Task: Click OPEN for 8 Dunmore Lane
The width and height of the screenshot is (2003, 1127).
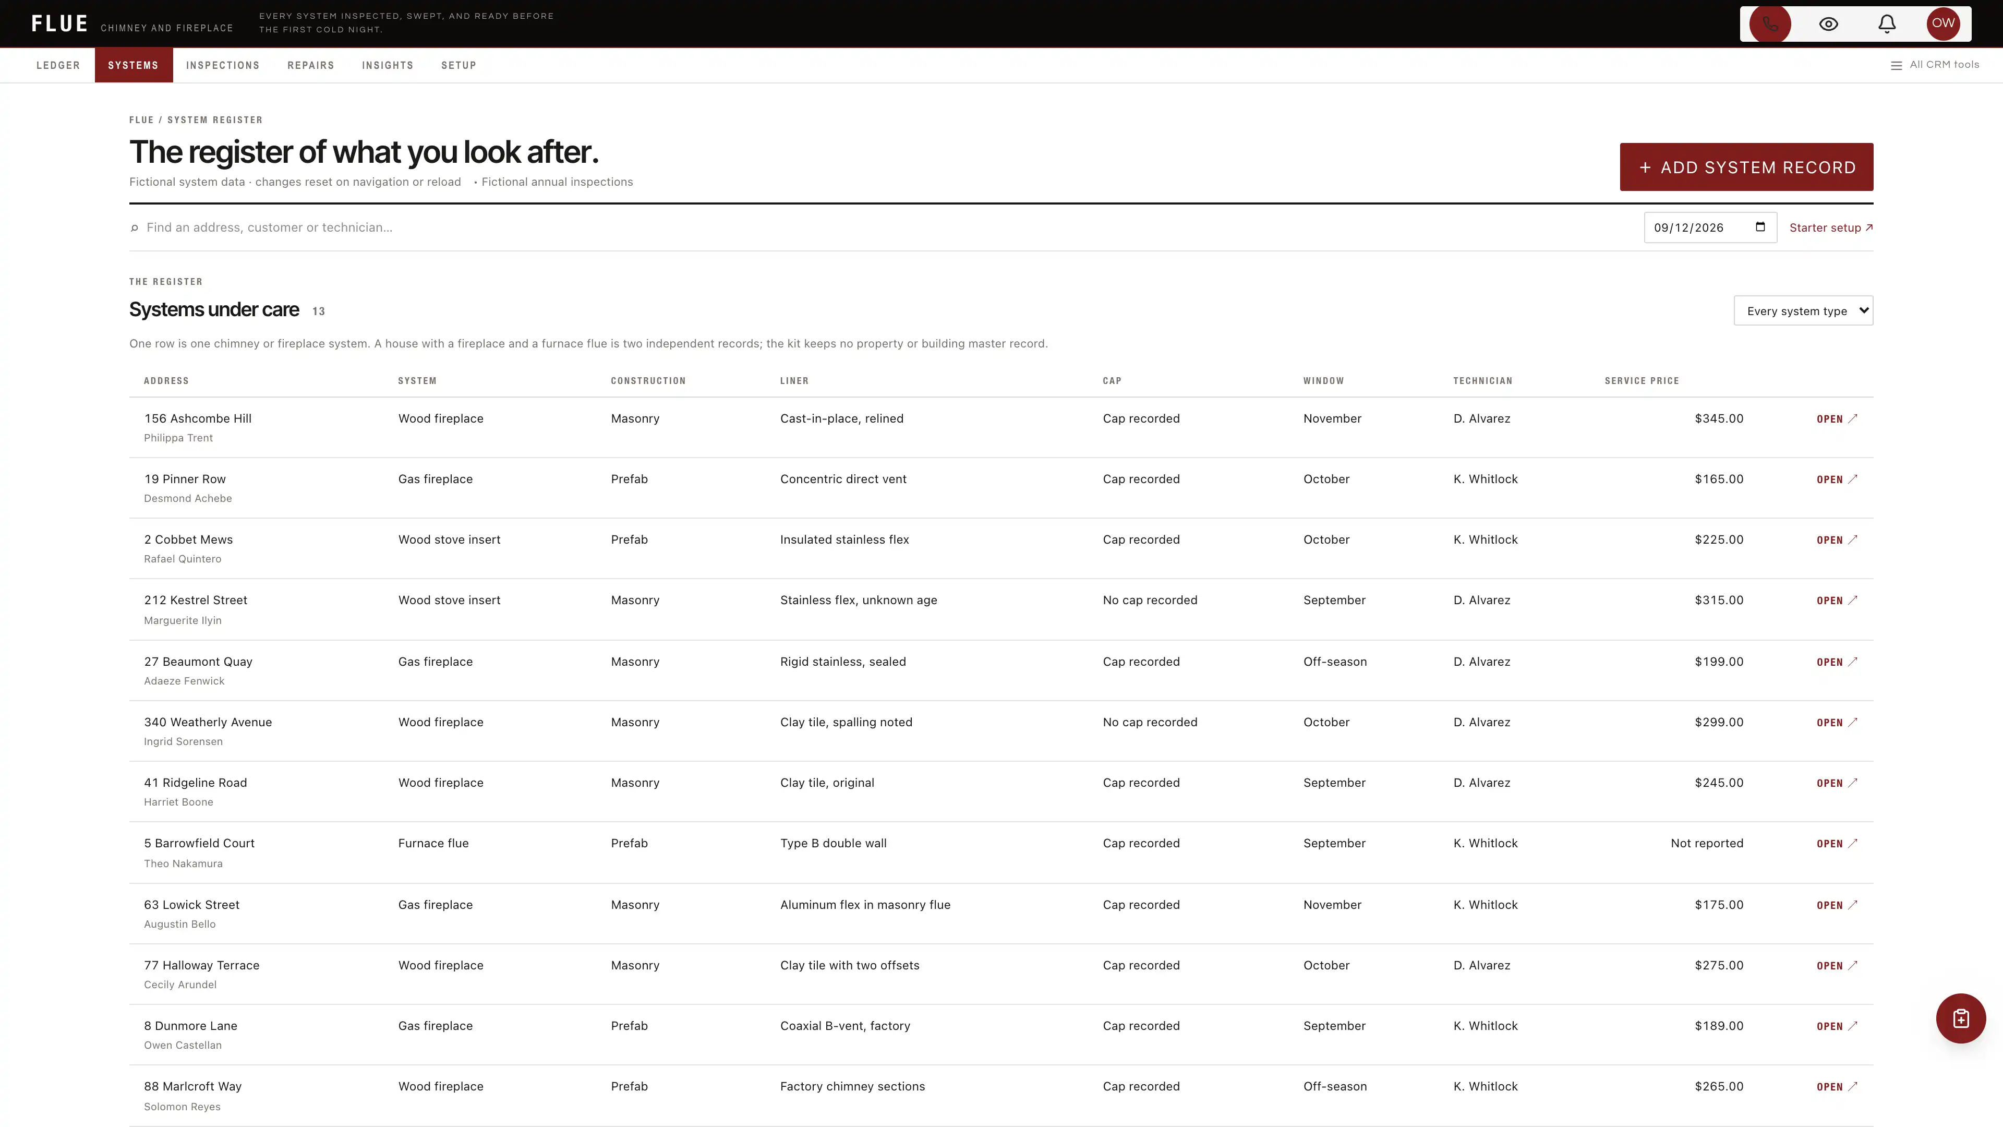Action: [x=1837, y=1027]
